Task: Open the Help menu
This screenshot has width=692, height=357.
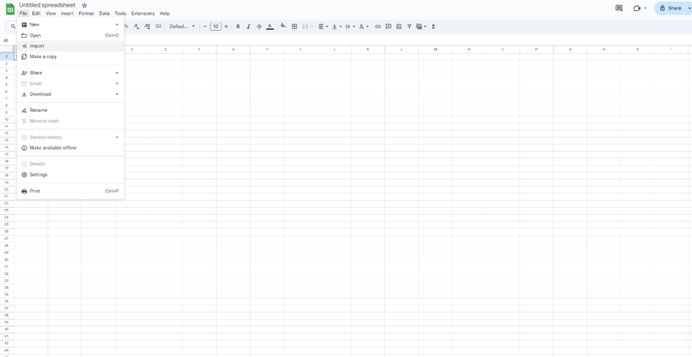Action: [165, 14]
